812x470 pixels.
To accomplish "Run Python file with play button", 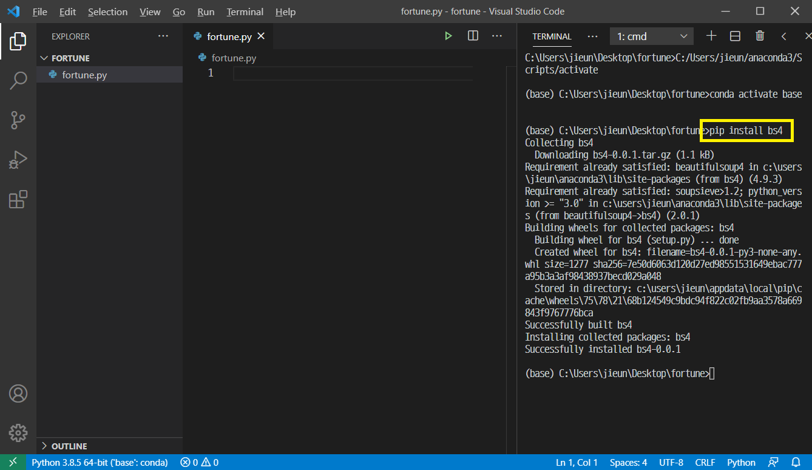I will (448, 36).
